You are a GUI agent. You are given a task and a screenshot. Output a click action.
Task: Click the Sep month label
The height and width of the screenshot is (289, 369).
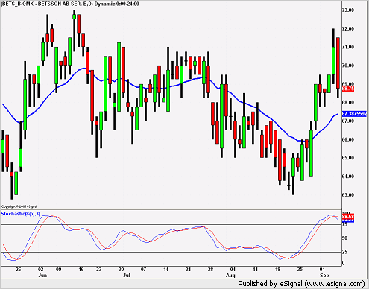[324, 276]
